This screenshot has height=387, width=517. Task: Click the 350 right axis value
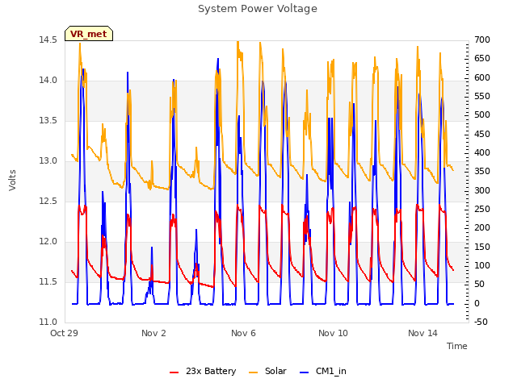point(482,172)
